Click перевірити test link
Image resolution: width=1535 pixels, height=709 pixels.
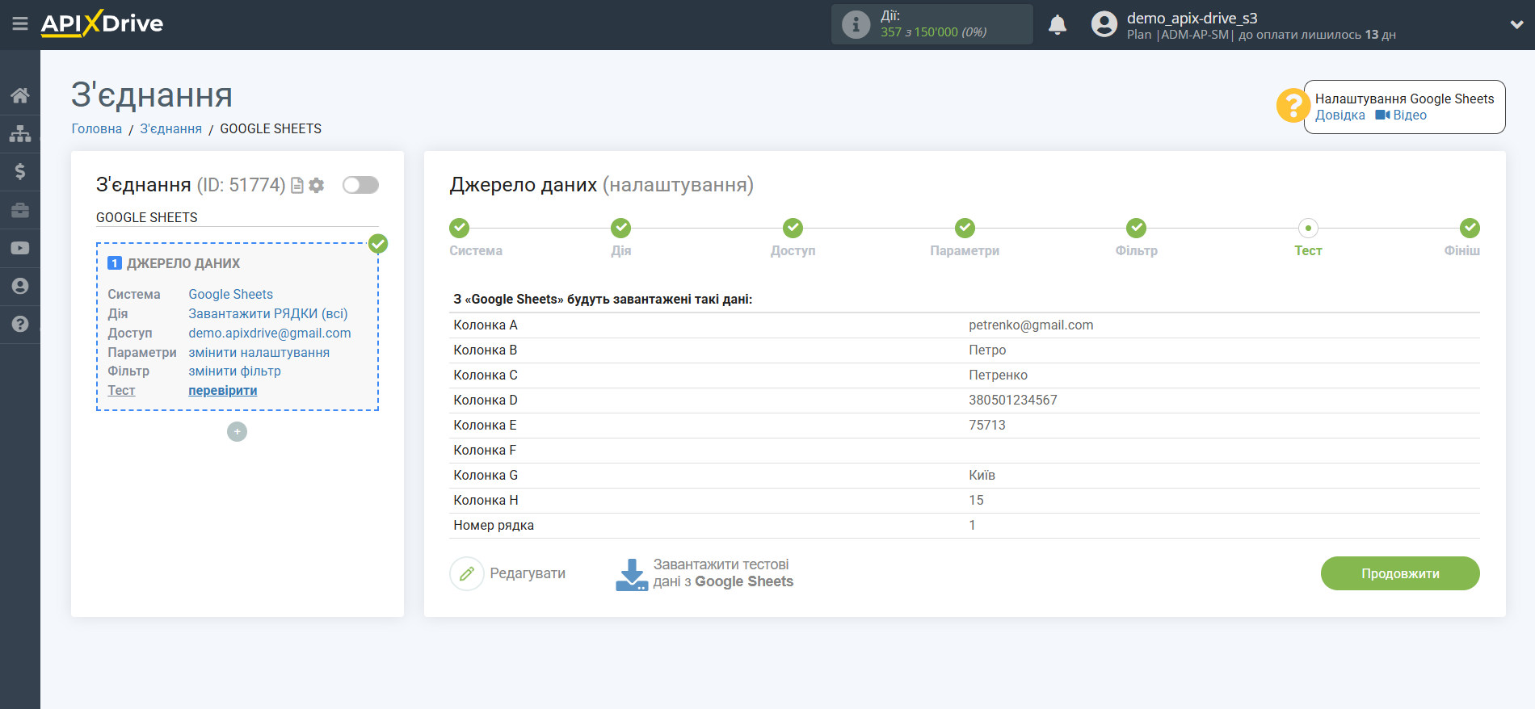[x=223, y=390]
